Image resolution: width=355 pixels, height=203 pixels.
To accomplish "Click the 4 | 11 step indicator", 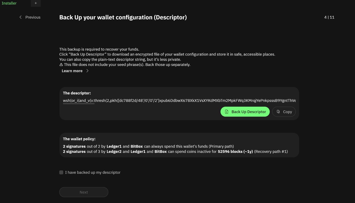I will 329,17.
